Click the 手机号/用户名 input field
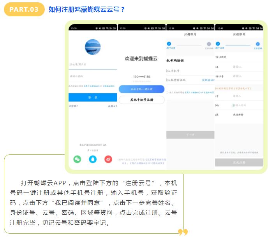Image resolution: width=275 pixels, height=238 pixels. pos(93,65)
